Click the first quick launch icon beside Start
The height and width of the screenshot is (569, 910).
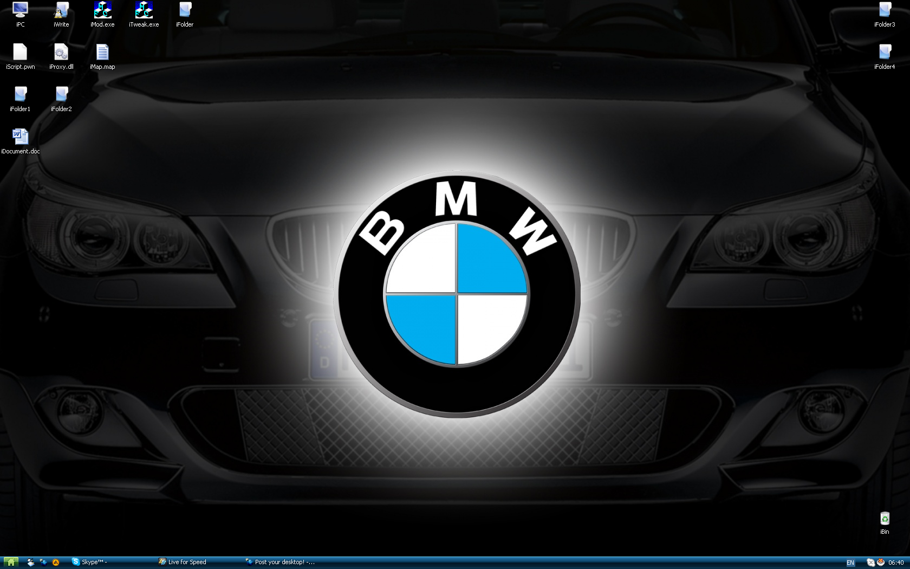tap(31, 562)
